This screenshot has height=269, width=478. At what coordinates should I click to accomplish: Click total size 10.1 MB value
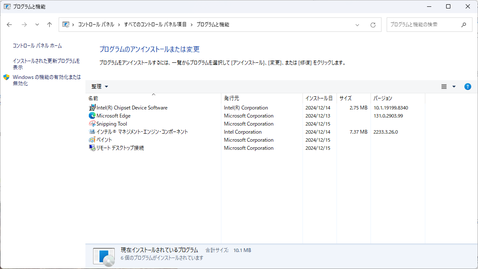242,250
